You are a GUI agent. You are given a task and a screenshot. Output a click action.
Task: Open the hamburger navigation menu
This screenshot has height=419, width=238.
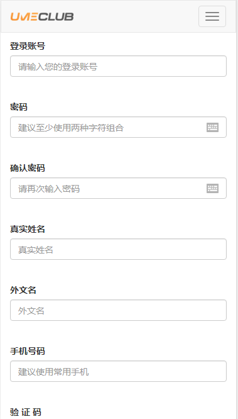point(212,16)
